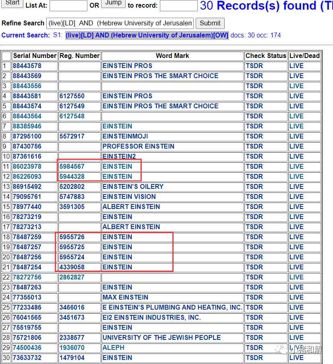
Task: Open the EINSTEIN'S OILERY word mark
Action: point(133,187)
